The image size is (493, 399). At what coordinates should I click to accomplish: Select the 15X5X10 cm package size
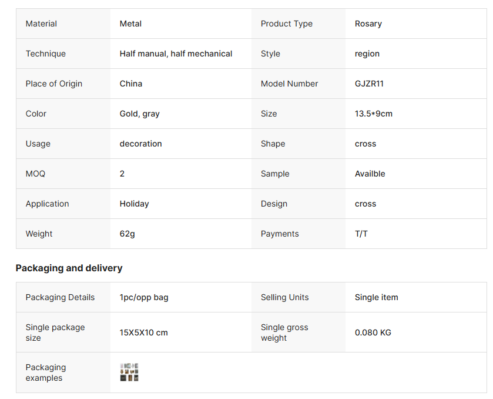pos(143,332)
